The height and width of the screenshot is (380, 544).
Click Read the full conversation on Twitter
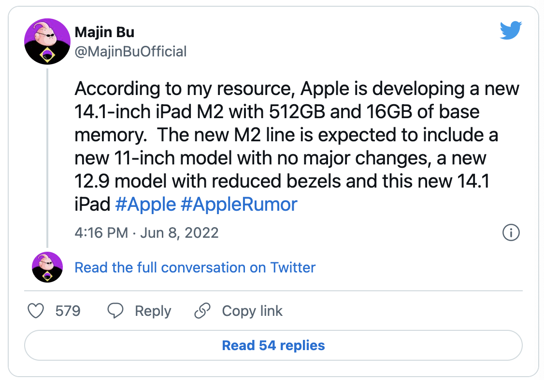tap(195, 267)
